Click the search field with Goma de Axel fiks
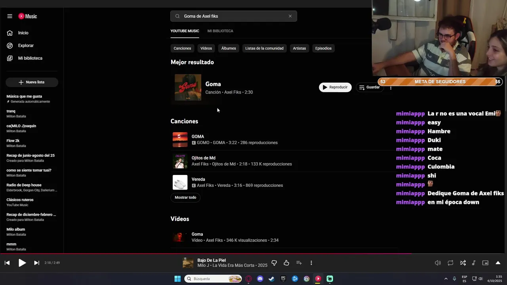The height and width of the screenshot is (285, 507). pyautogui.click(x=234, y=16)
